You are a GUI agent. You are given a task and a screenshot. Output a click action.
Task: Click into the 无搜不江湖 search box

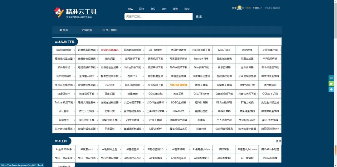pyautogui.click(x=158, y=16)
